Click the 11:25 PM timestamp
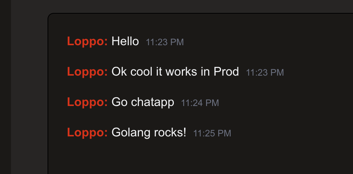Viewport: 353px width, 174px height. tap(212, 133)
